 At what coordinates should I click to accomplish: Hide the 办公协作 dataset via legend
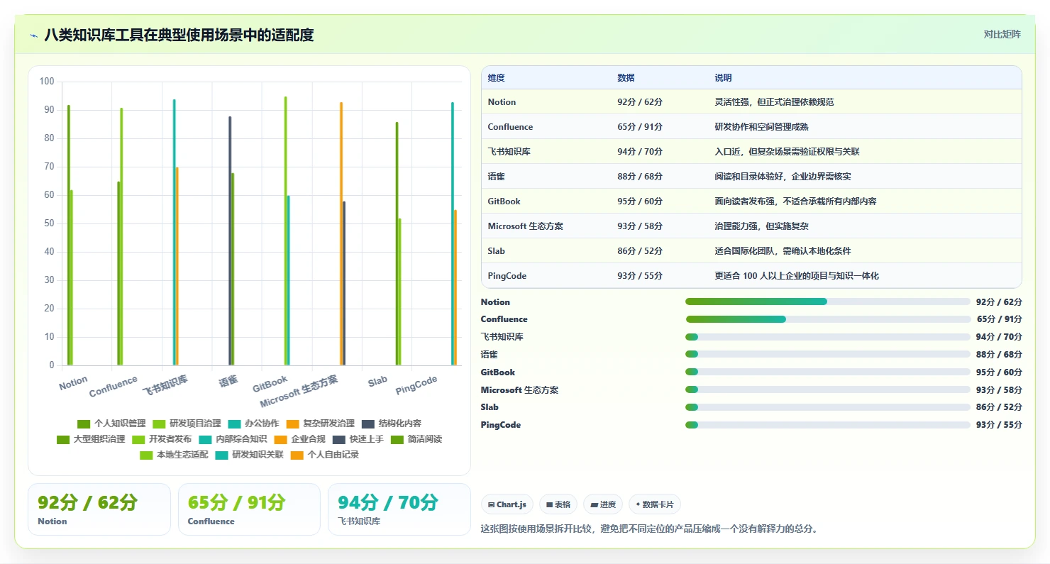point(253,424)
